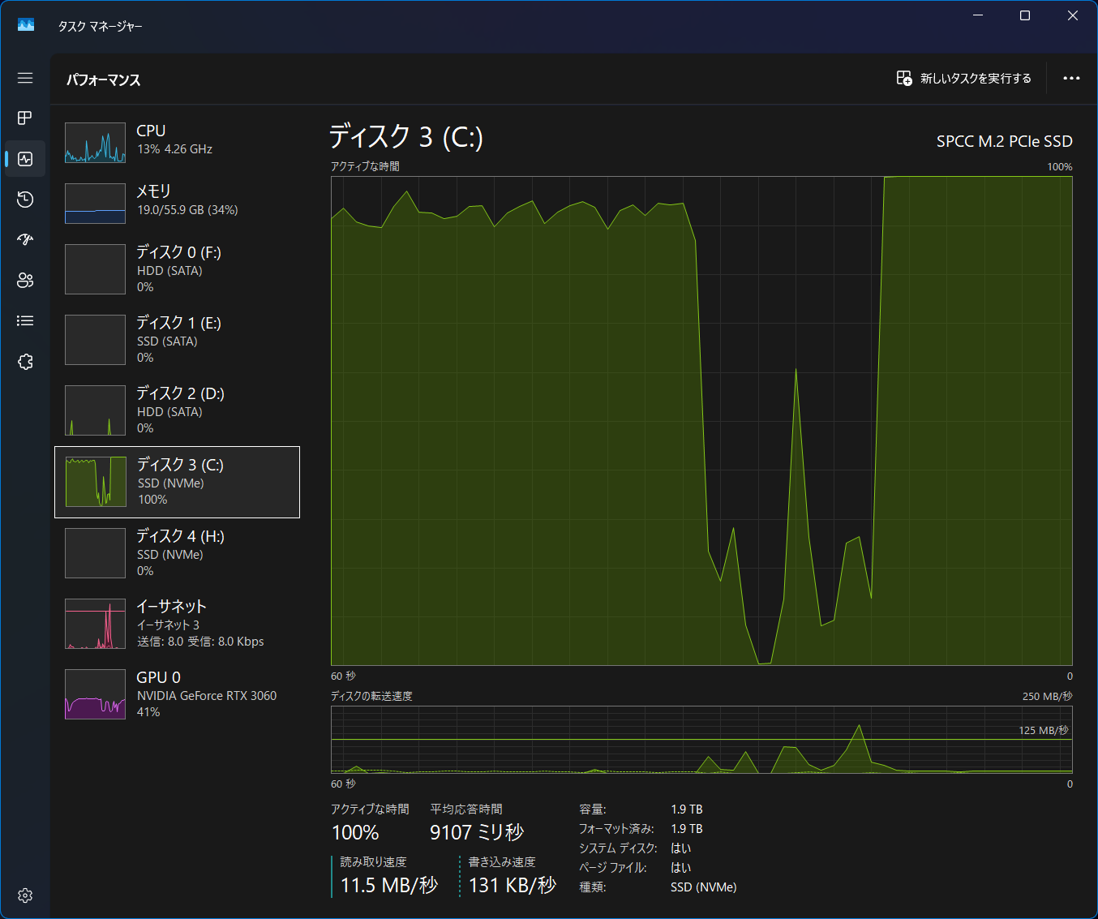Image resolution: width=1098 pixels, height=919 pixels.
Task: Select the イーサネット network item
Action: [177, 623]
